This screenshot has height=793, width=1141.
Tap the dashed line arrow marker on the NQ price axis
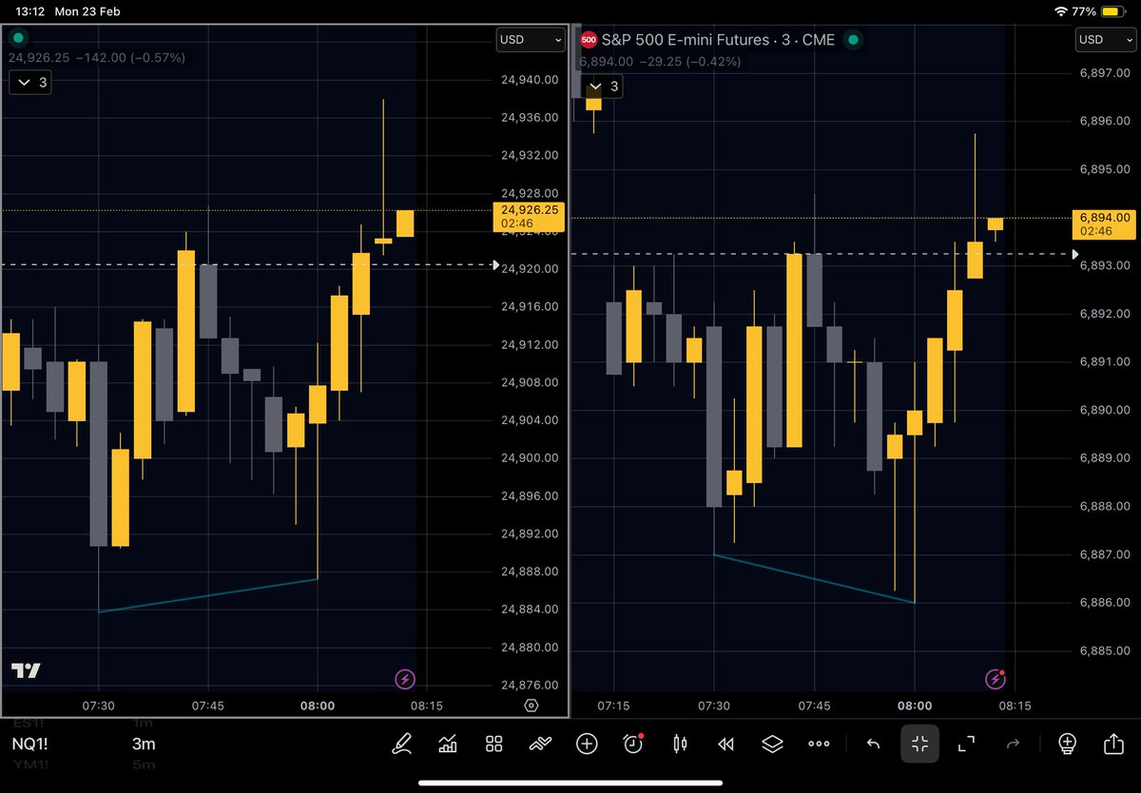pyautogui.click(x=494, y=264)
